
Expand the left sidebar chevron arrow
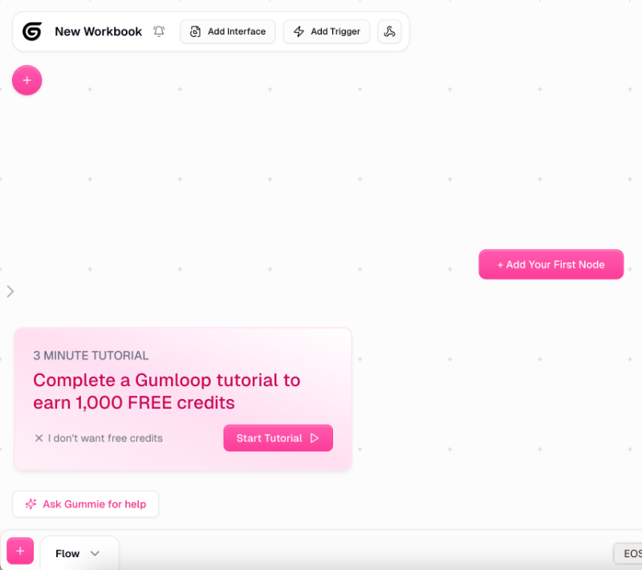pos(10,291)
